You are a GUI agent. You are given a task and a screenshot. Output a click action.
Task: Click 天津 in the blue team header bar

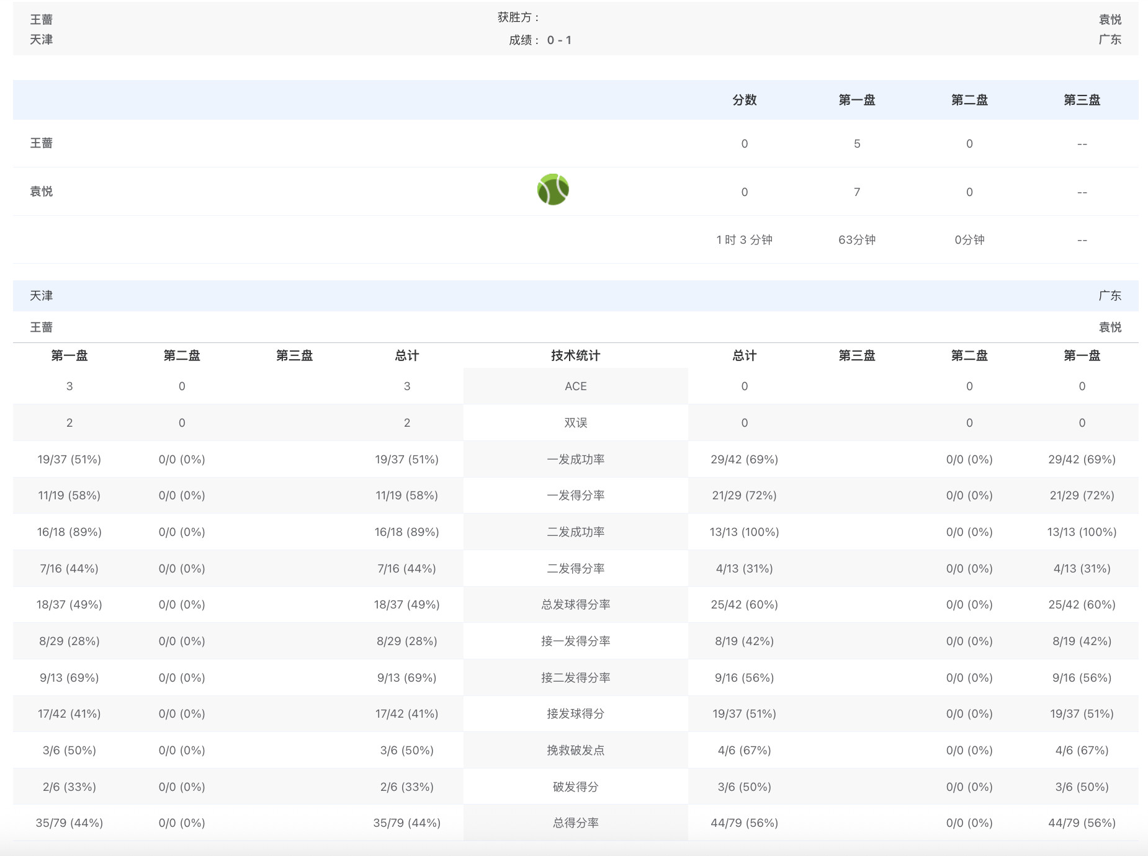[42, 296]
